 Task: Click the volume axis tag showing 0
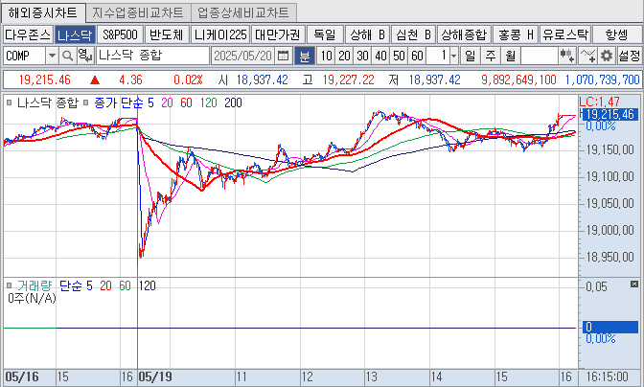pos(610,327)
